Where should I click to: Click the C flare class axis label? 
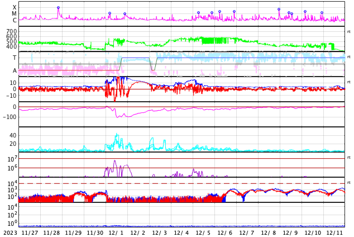[15, 20]
